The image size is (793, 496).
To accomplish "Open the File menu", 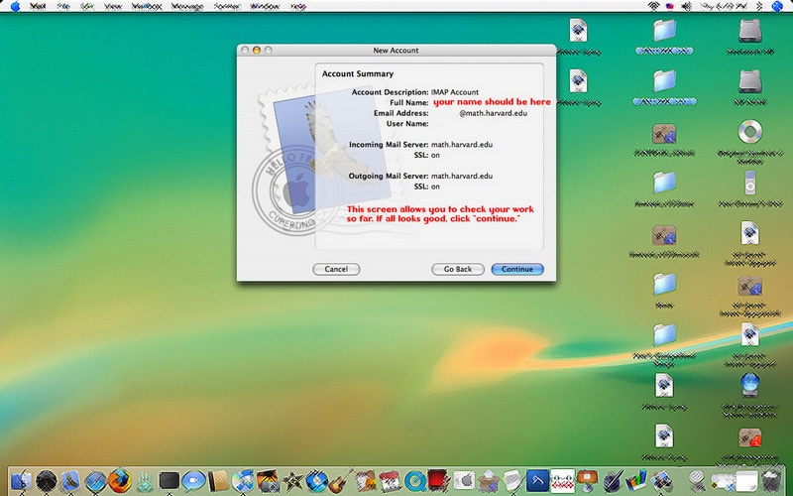I will (64, 6).
